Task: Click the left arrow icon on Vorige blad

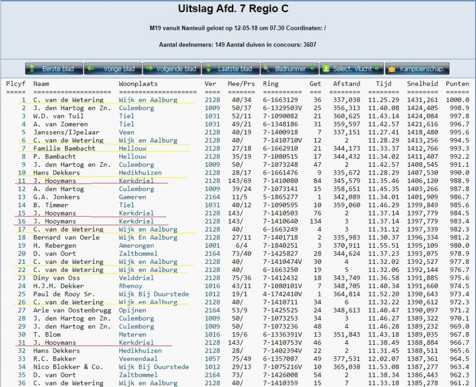Action: point(91,69)
